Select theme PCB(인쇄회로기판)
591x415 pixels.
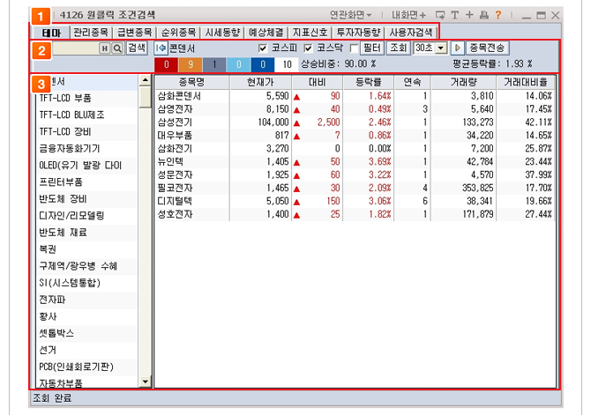(86, 367)
